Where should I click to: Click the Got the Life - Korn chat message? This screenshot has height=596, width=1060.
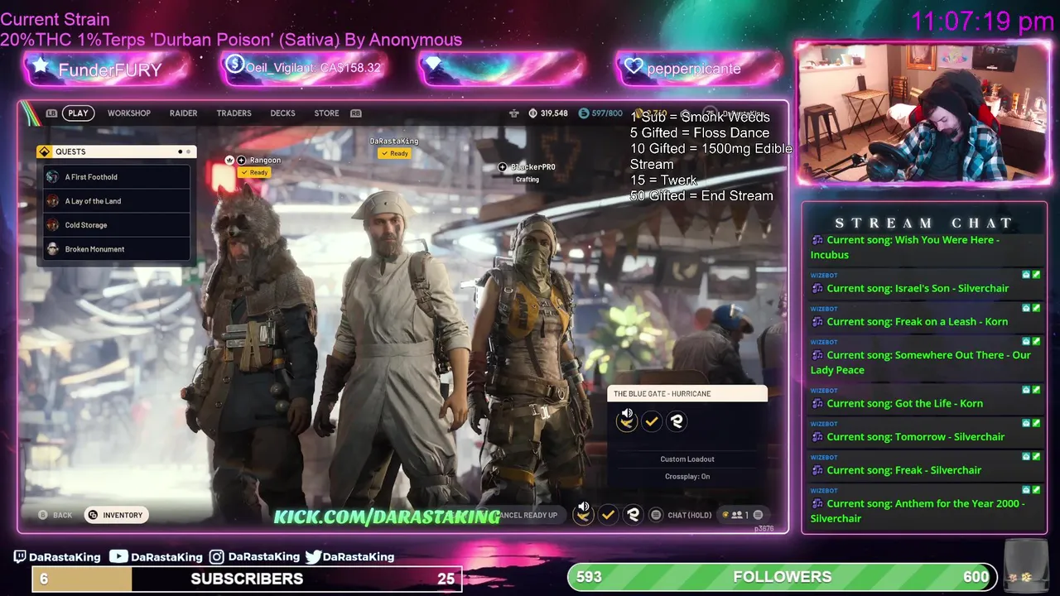tap(925, 401)
